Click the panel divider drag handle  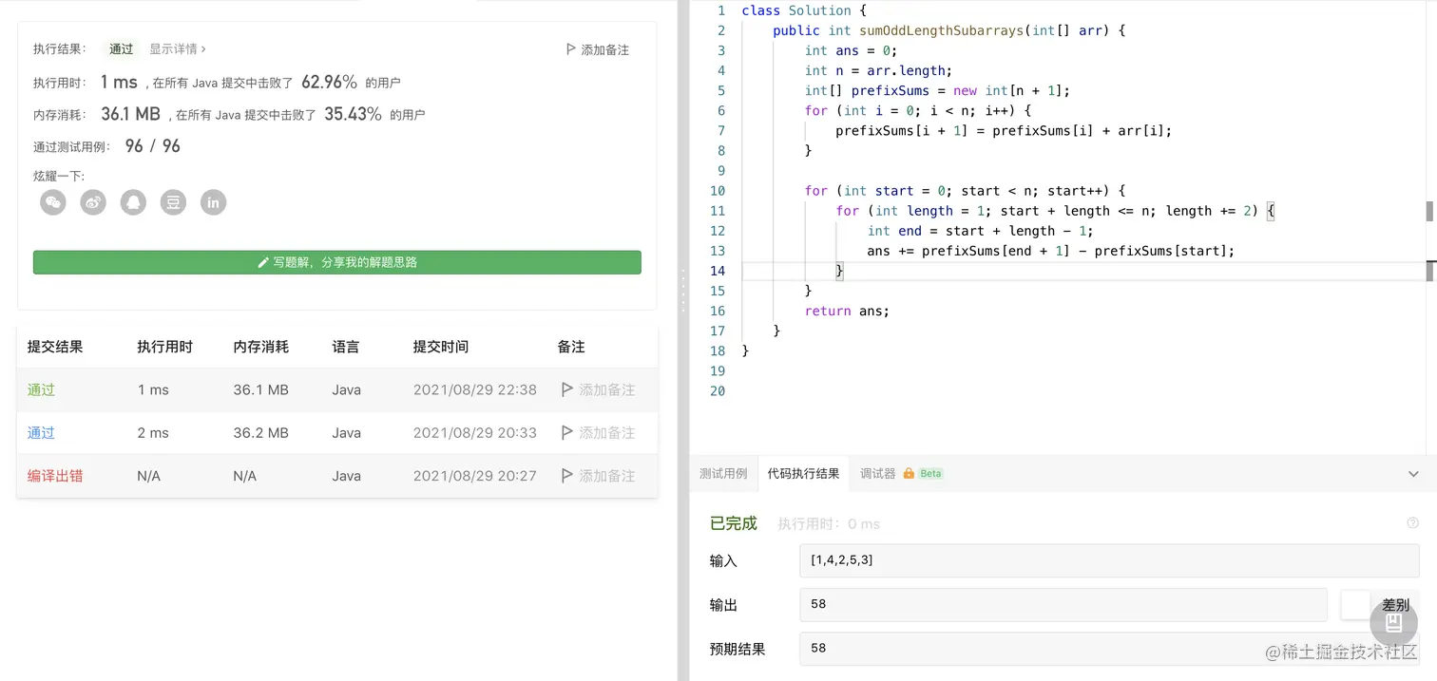[682, 292]
